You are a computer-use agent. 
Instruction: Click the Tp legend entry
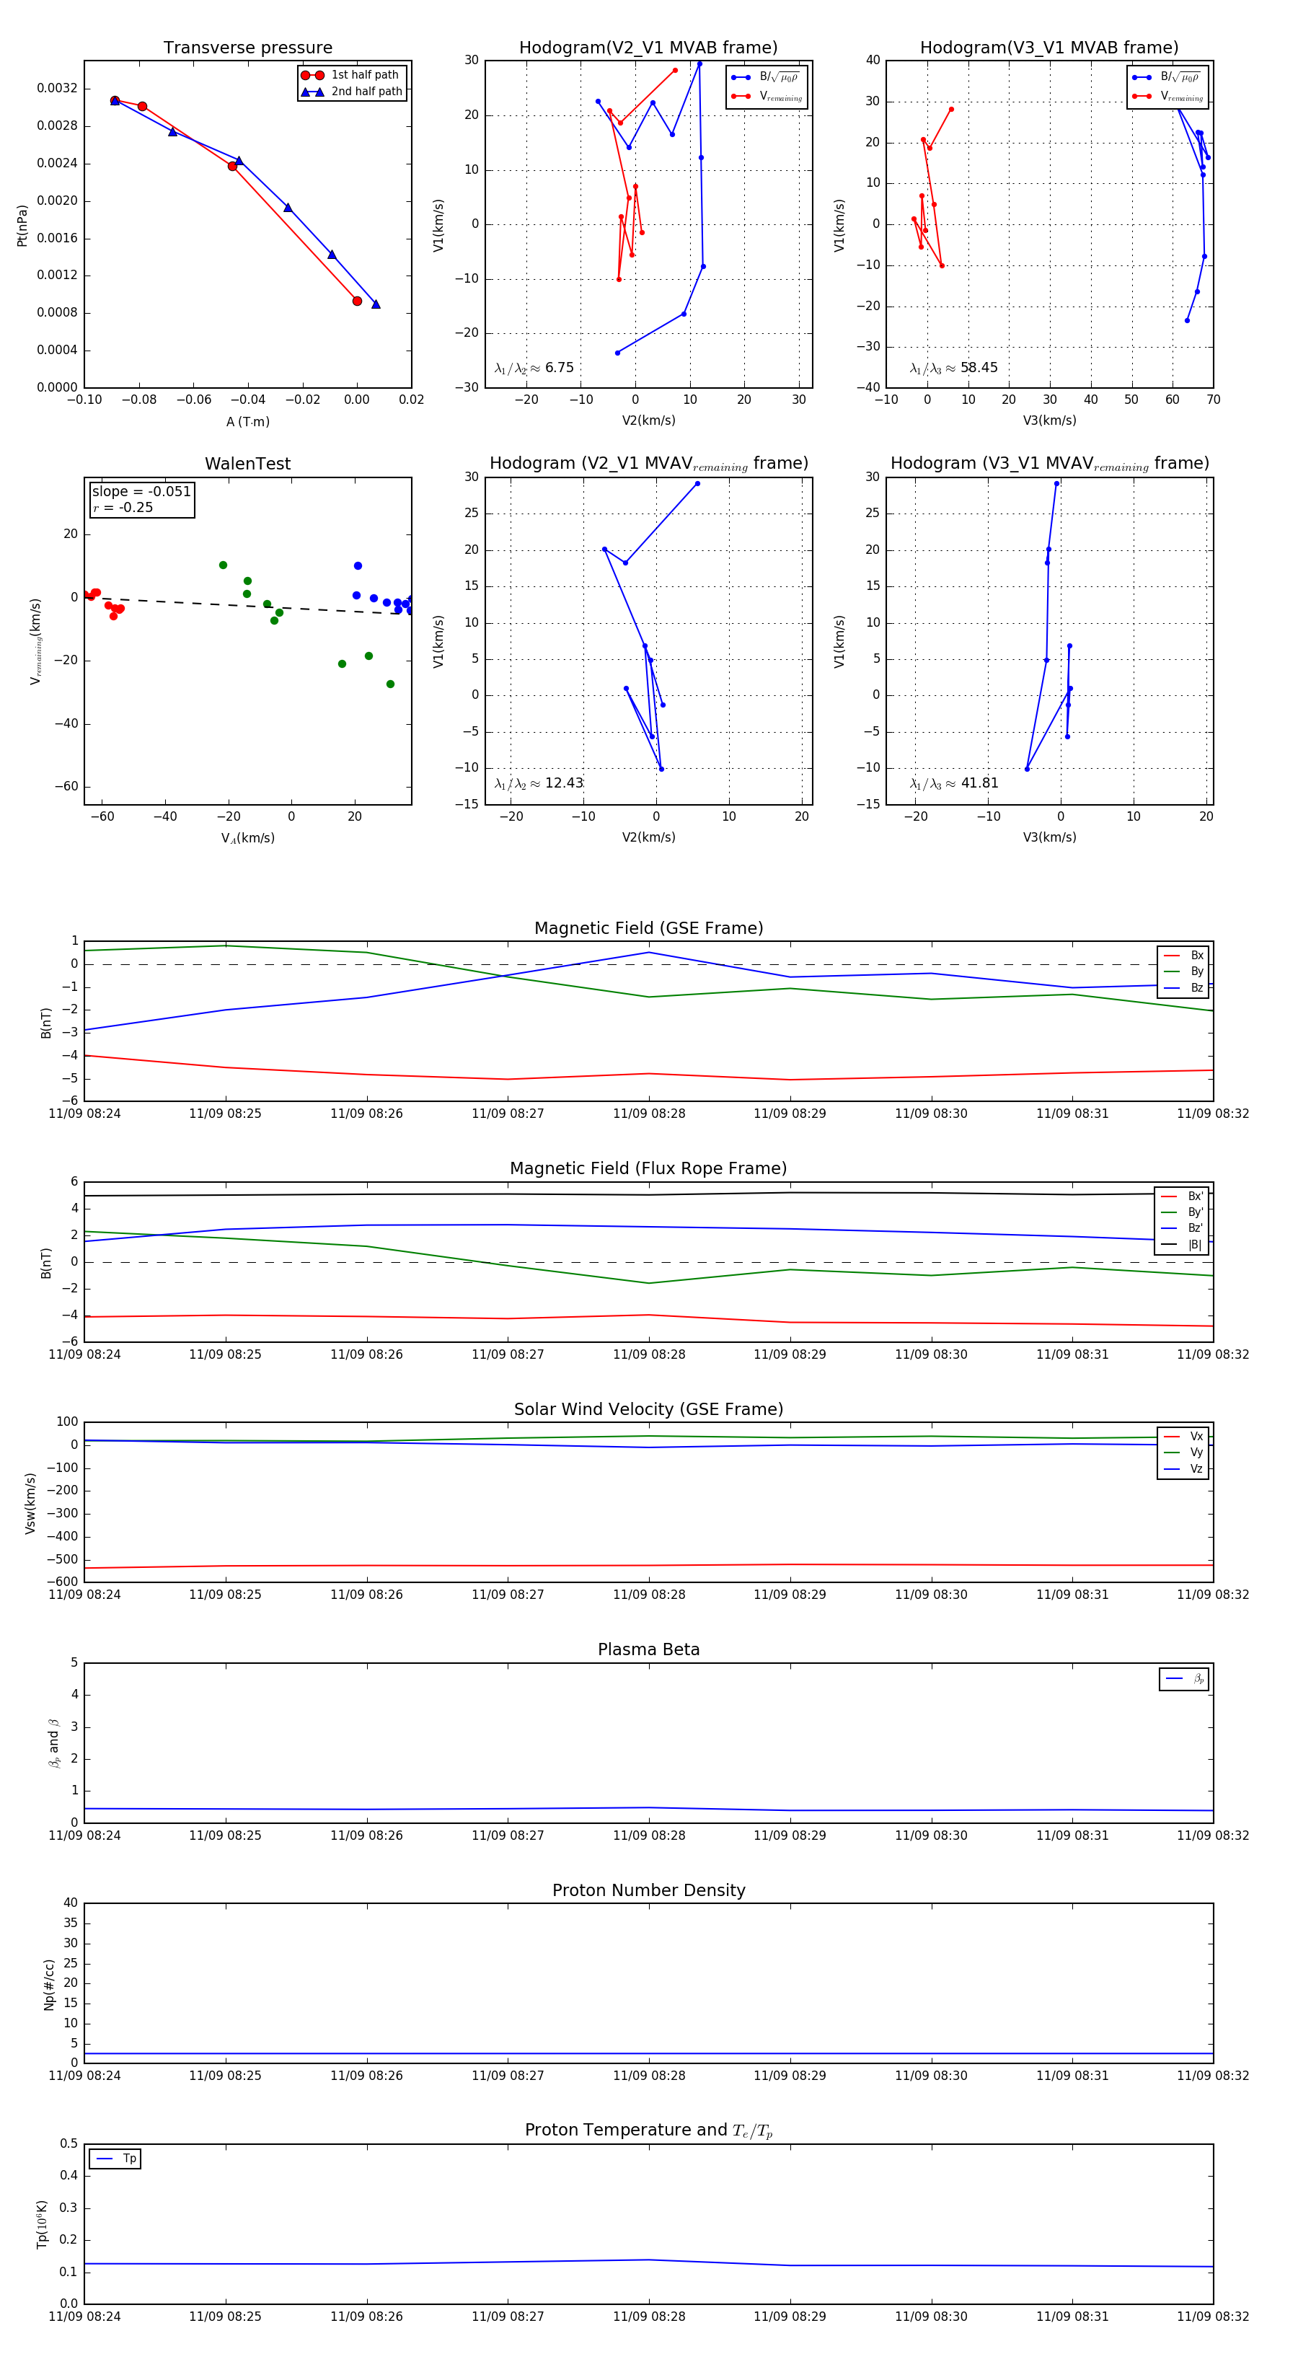coord(115,2159)
